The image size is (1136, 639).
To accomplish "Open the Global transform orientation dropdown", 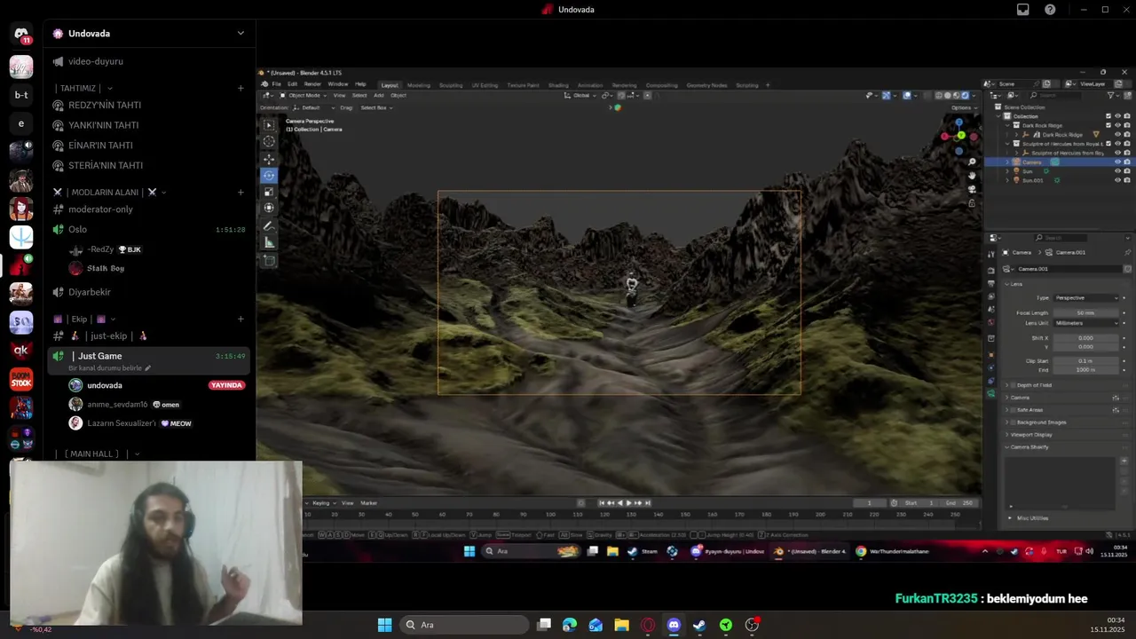I will click(x=581, y=95).
